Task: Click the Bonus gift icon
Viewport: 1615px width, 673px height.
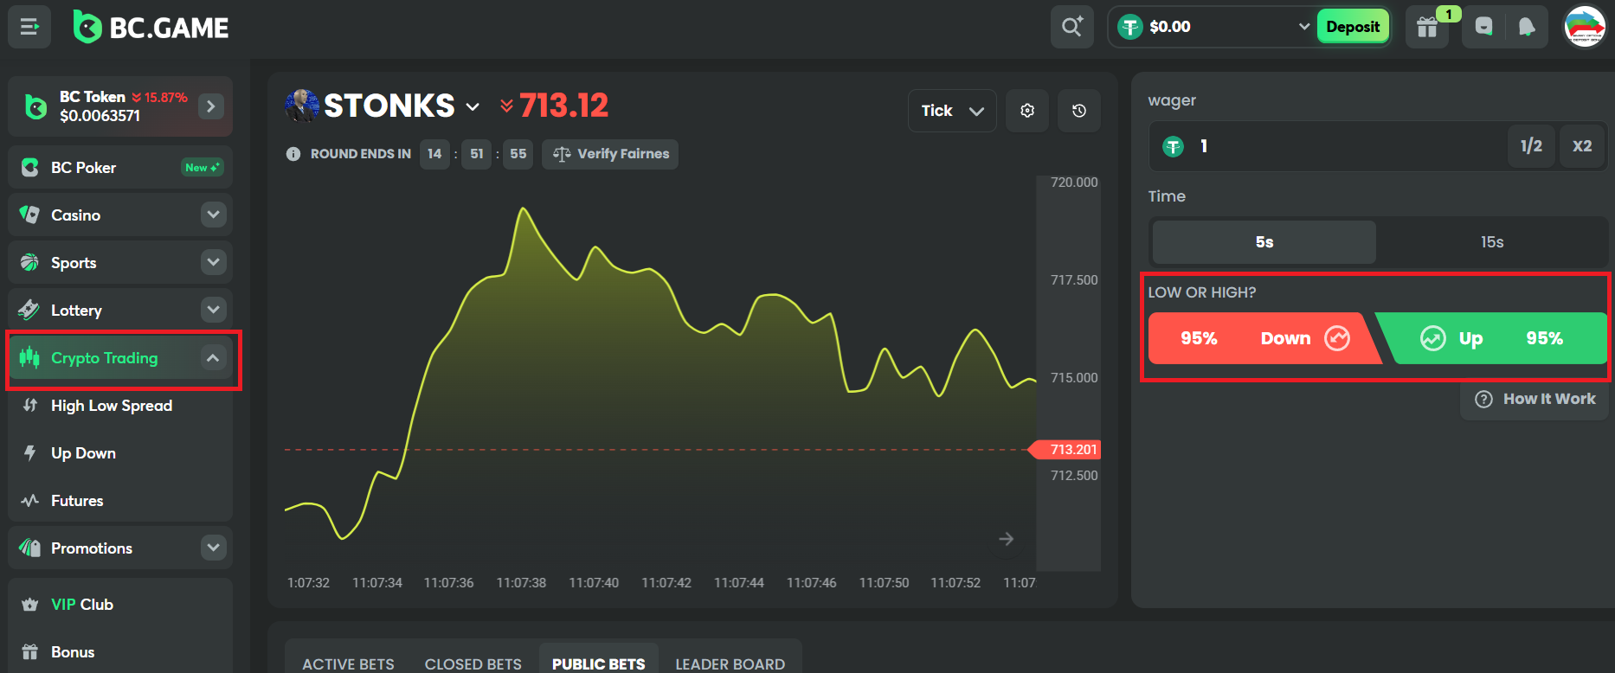Action: pyautogui.click(x=30, y=652)
